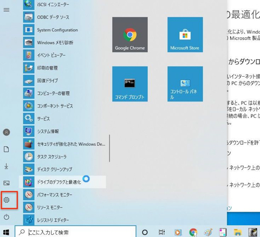The height and width of the screenshot is (237, 260).
Task: Open the 回復ドライブ icon
Action: pyautogui.click(x=29, y=80)
